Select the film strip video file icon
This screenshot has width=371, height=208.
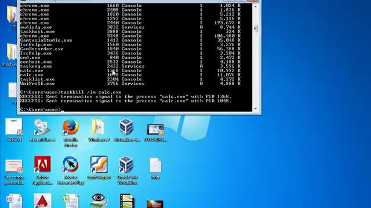128,200
